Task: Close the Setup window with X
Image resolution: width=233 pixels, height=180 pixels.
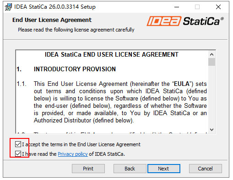Action: tap(218, 7)
